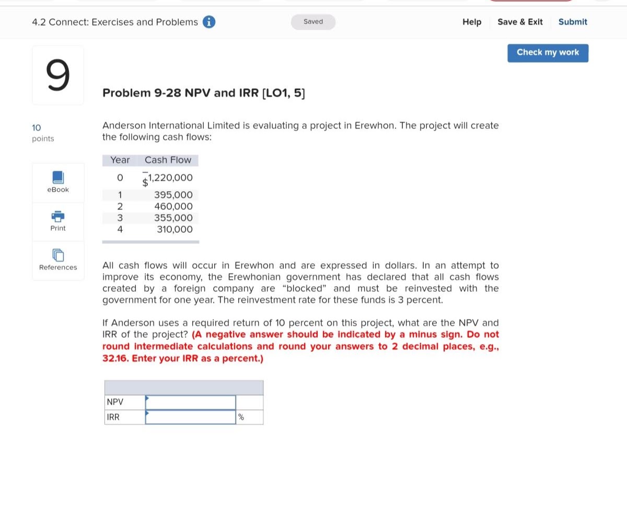Click the red button at the top right
Image resolution: width=627 pixels, height=510 pixels.
(530, 1)
